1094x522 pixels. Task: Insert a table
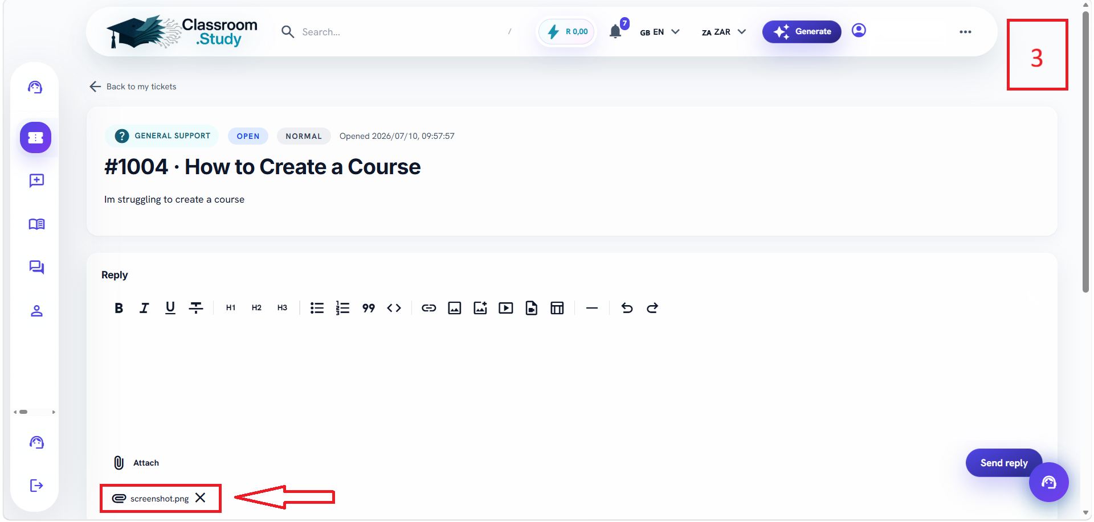point(557,308)
